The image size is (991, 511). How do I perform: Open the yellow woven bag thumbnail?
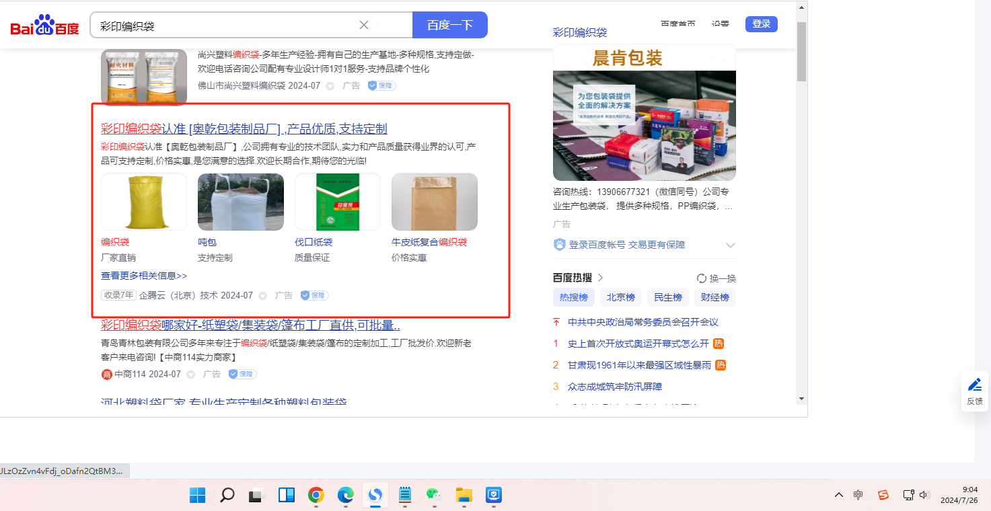144,202
